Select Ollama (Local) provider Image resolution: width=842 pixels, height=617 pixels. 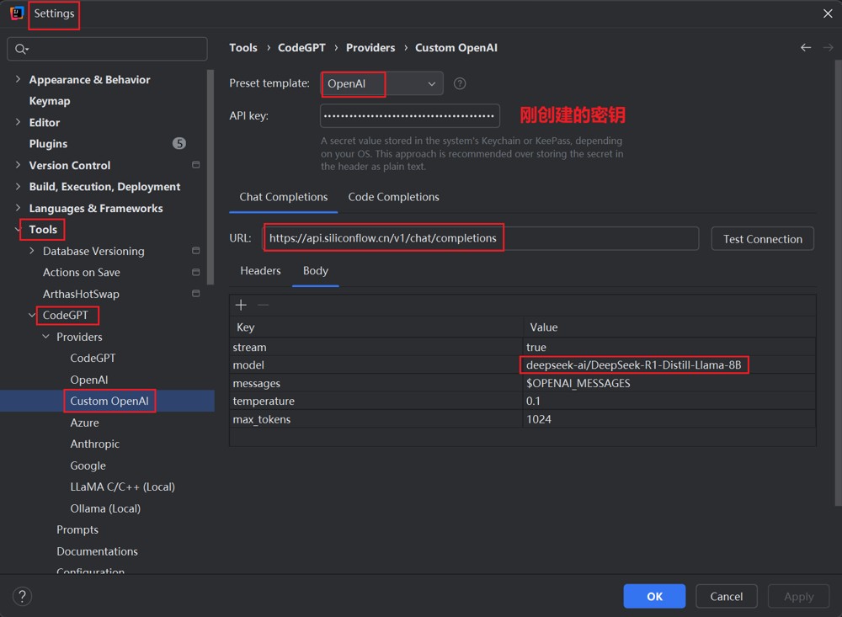pos(105,508)
